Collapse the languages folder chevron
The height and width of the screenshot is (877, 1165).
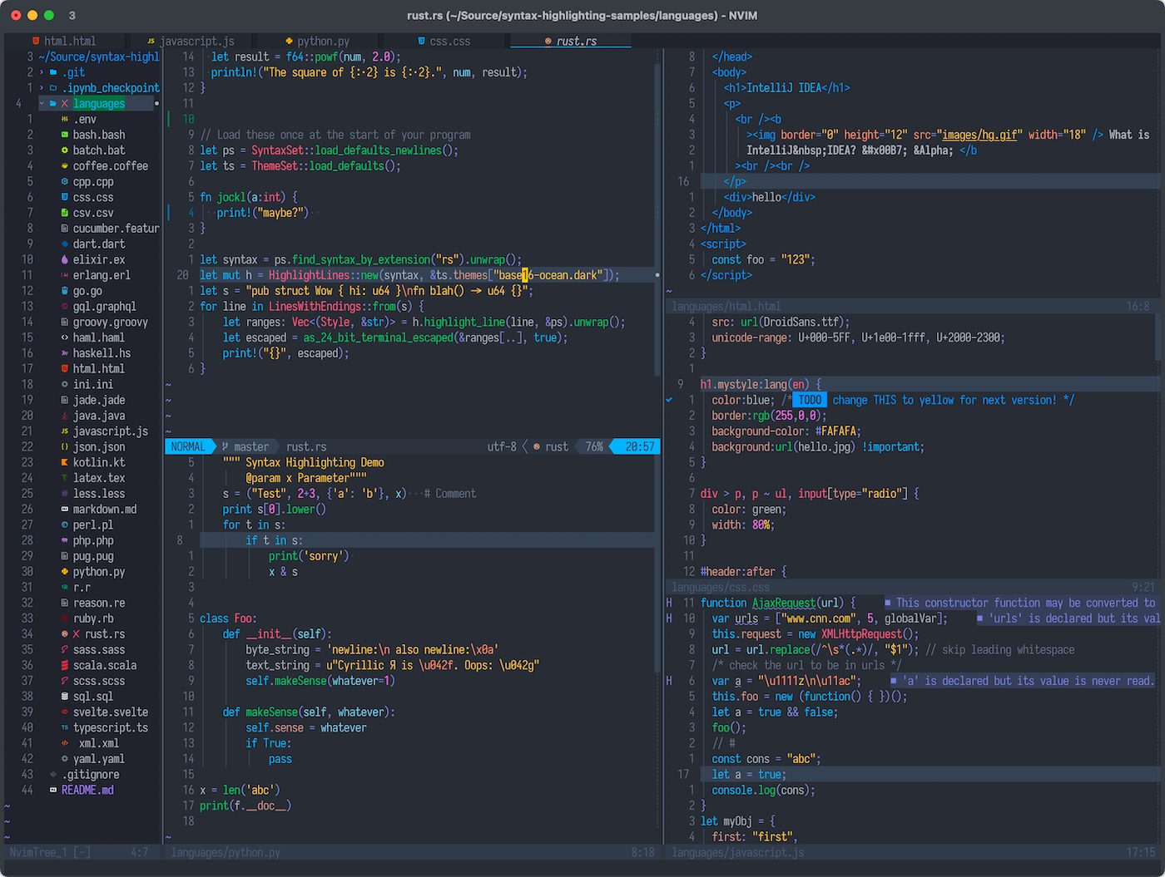[x=42, y=104]
